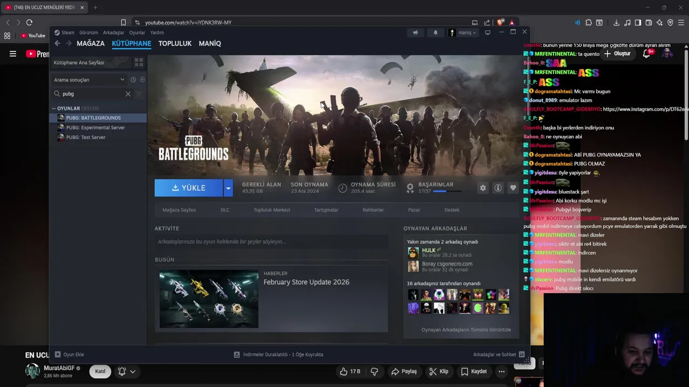Open Brave Wallet icon
This screenshot has width=689, height=387.
[x=649, y=23]
